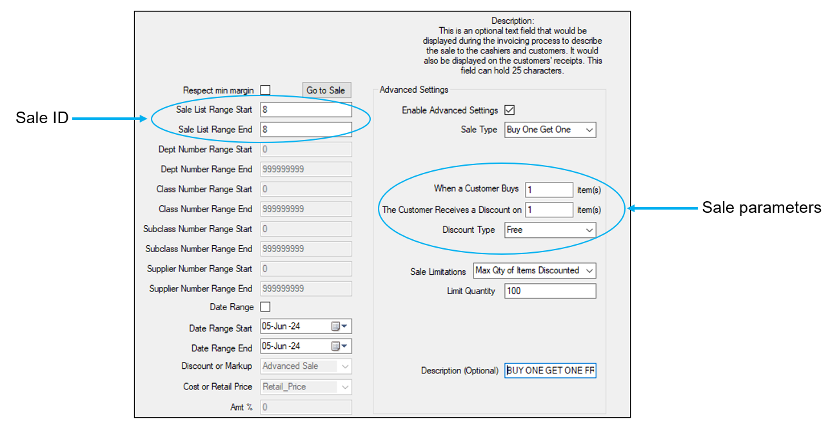Tick the Date Range checkbox
The height and width of the screenshot is (425, 830).
(265, 307)
